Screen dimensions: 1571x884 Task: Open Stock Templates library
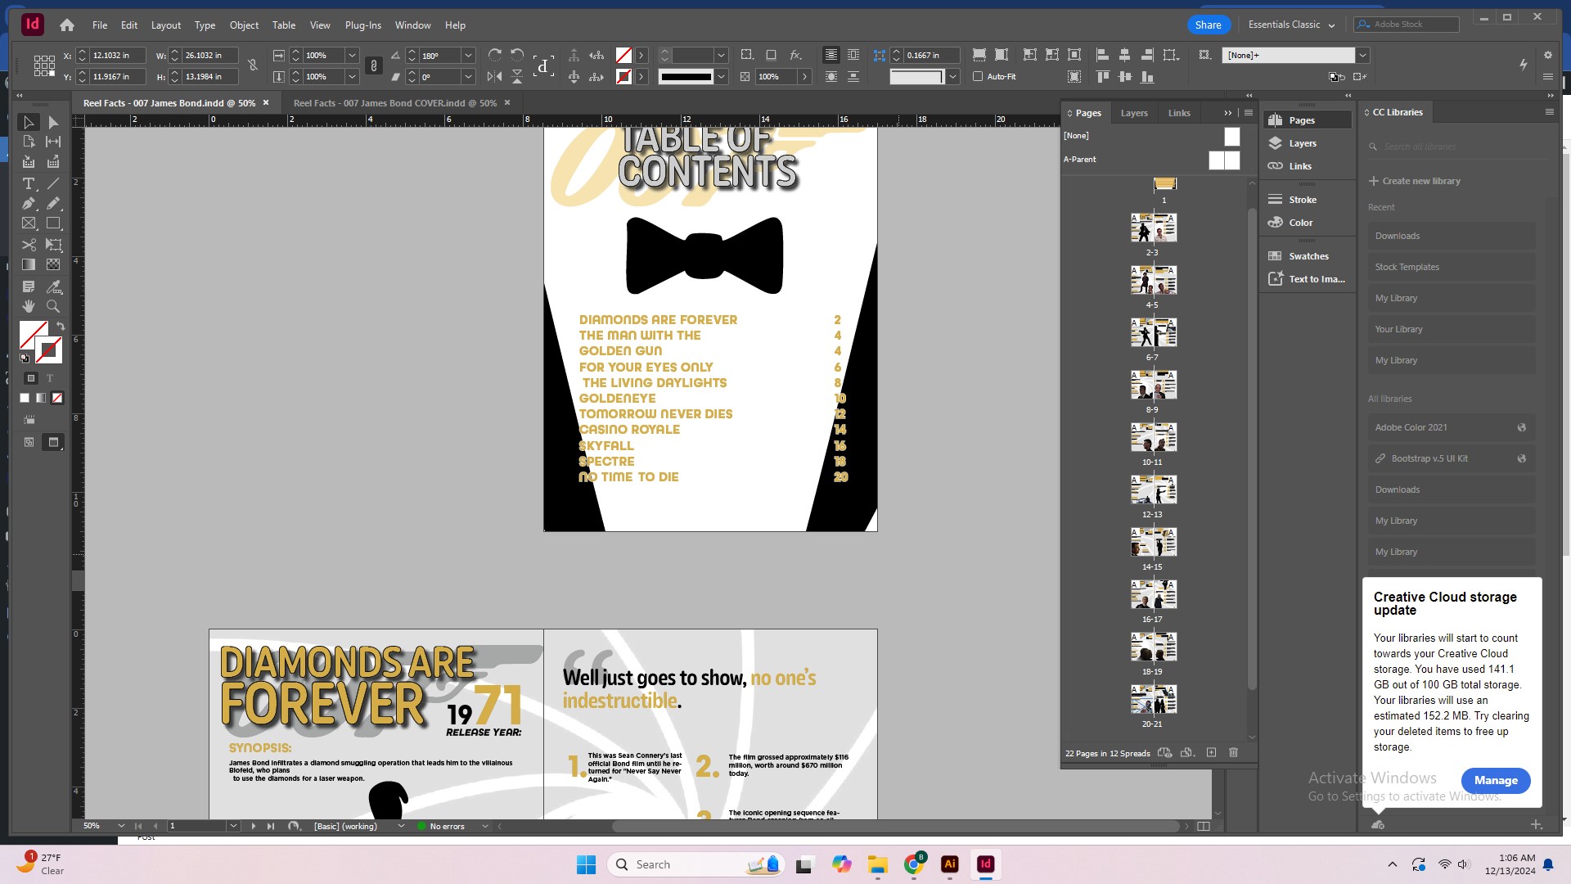click(1452, 267)
